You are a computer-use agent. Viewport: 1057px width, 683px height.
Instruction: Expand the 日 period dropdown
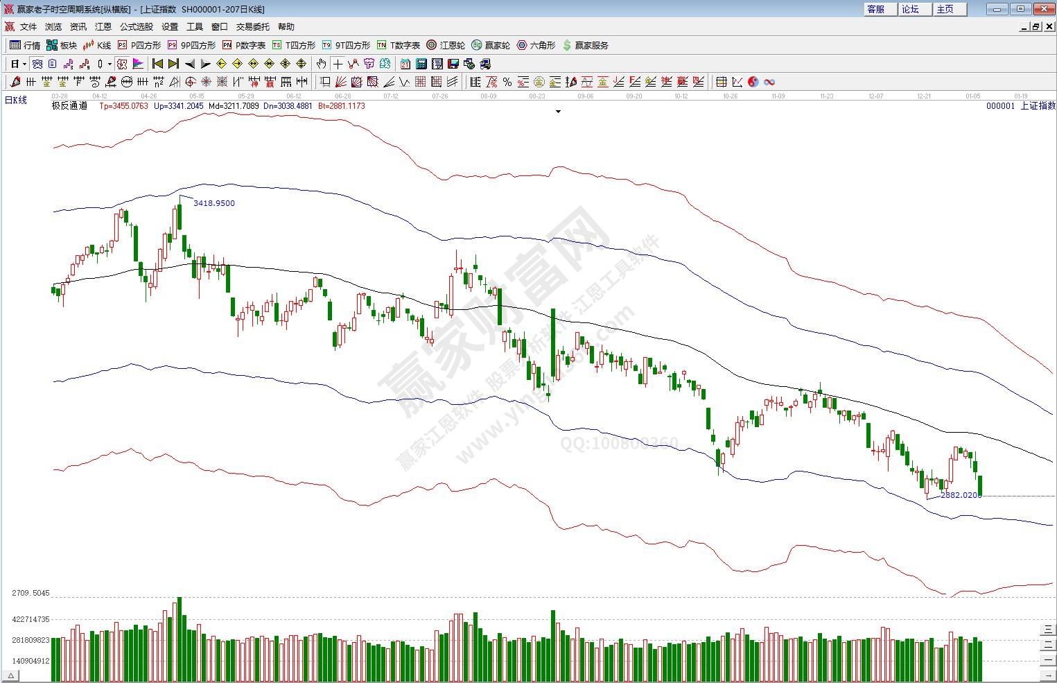[x=24, y=64]
